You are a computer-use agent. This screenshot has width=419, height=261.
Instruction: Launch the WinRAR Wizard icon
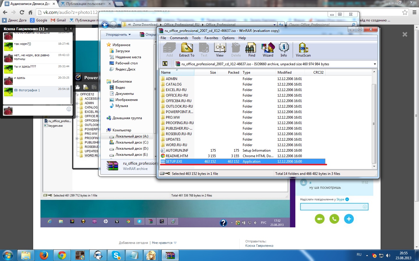(268, 50)
